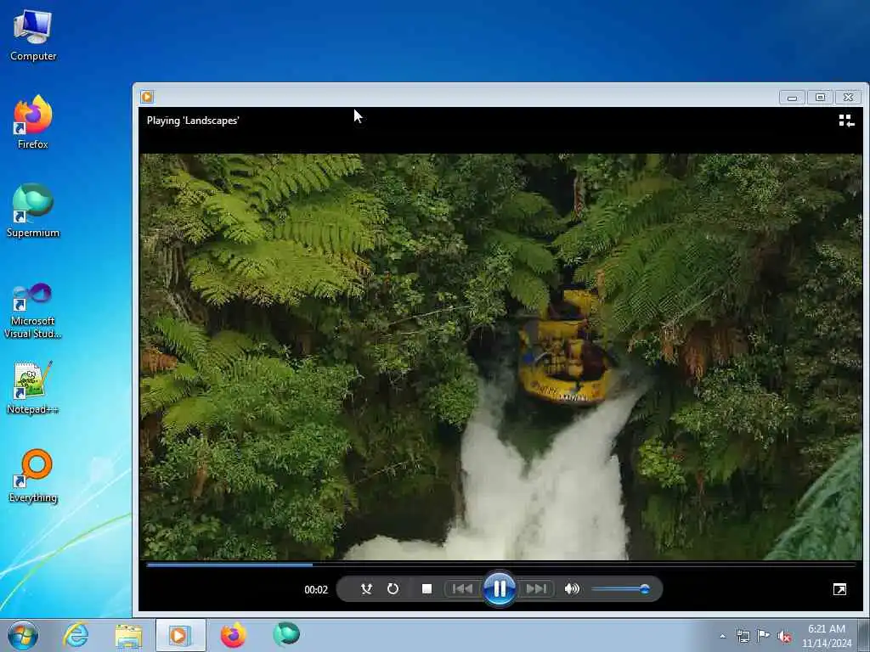Launch Supermium from the taskbar
Viewport: 870px width, 652px height.
[286, 635]
